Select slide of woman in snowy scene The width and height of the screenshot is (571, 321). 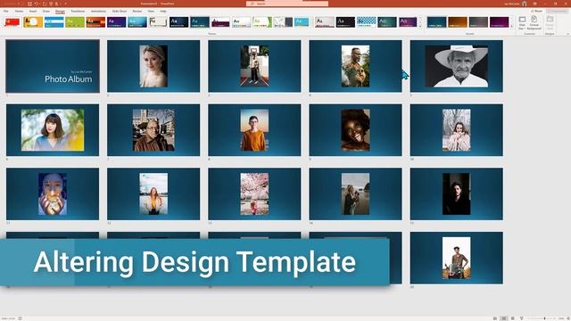(x=456, y=130)
